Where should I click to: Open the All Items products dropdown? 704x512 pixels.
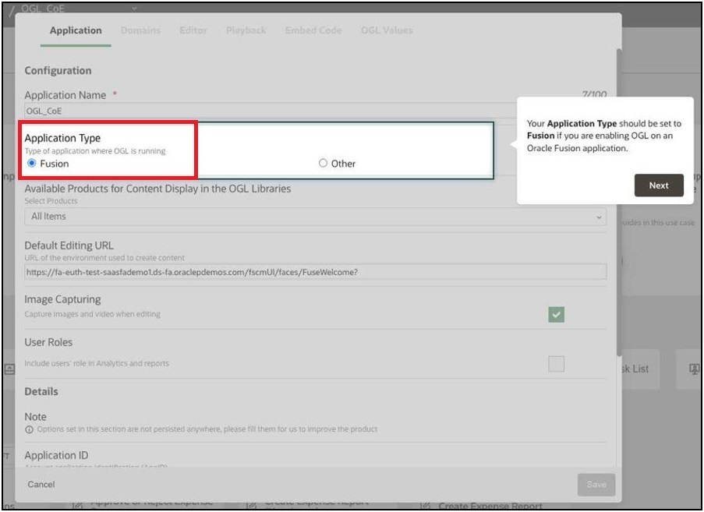315,217
